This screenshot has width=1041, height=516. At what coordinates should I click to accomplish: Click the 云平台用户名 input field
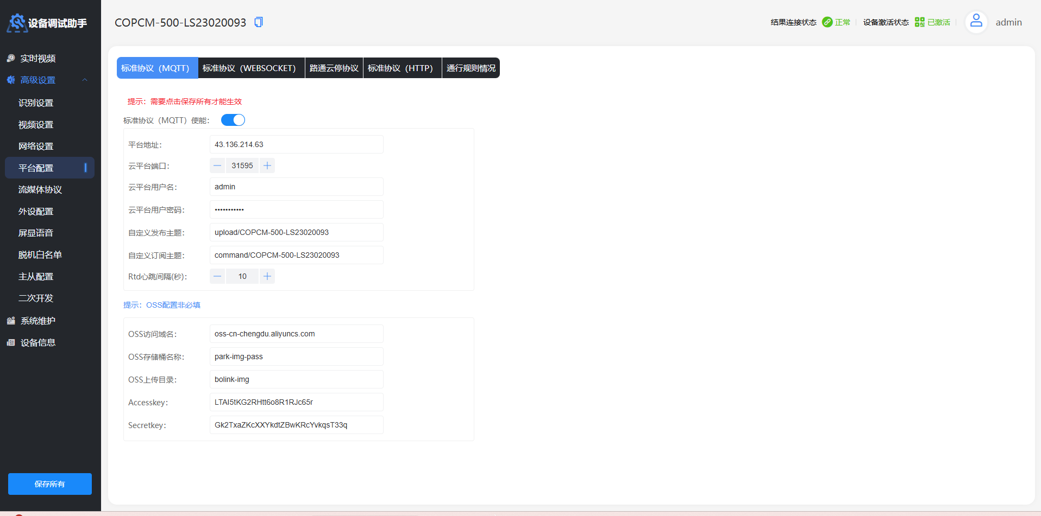pyautogui.click(x=297, y=187)
